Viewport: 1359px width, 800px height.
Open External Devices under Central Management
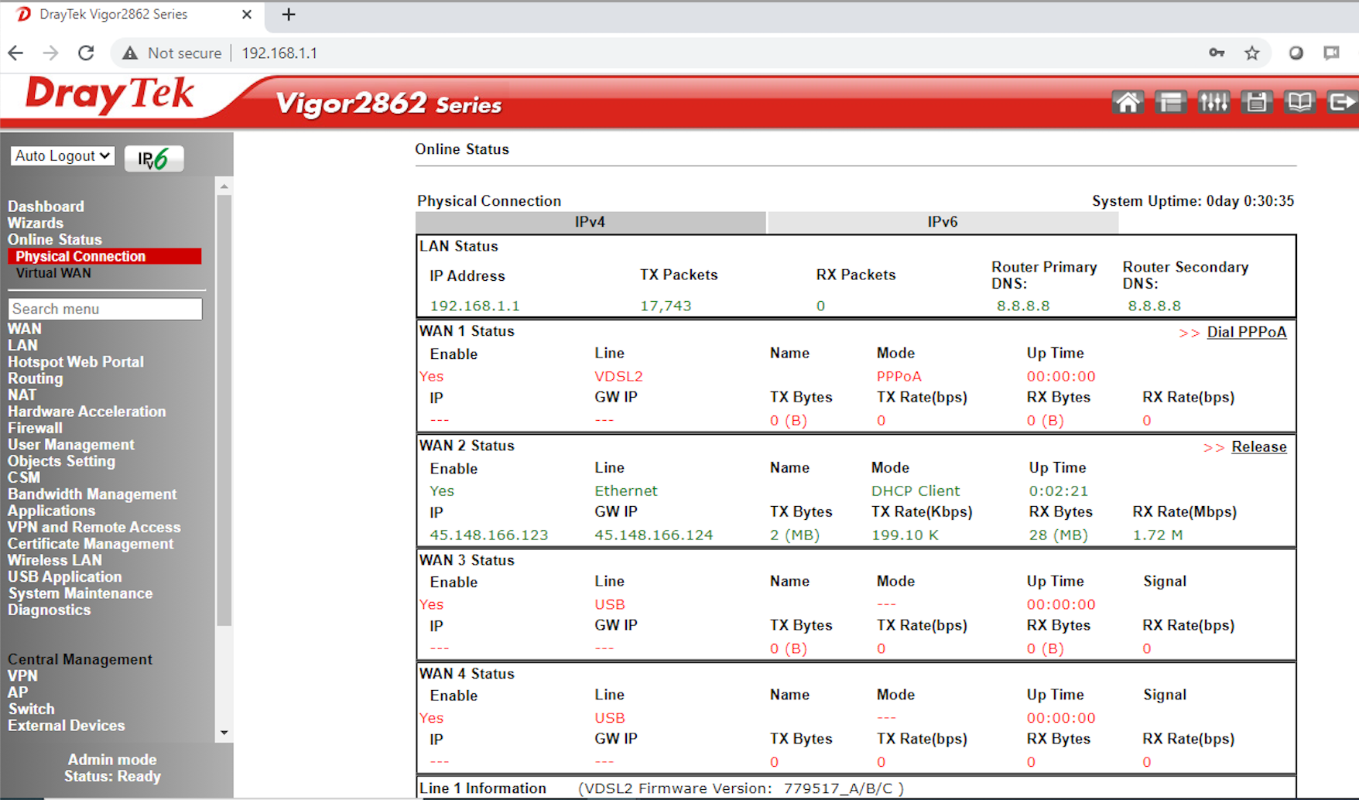click(x=66, y=726)
